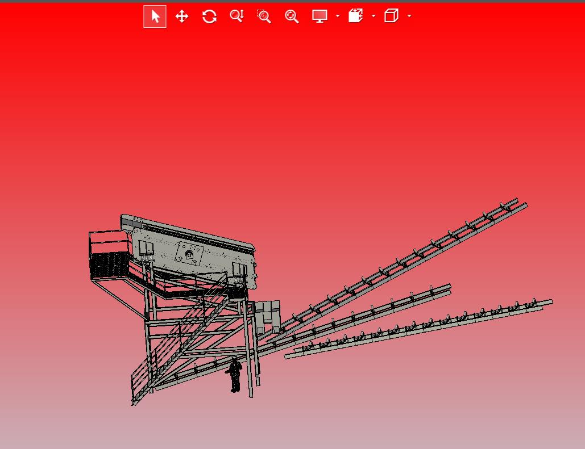This screenshot has width=585, height=449.
Task: Activate the rotate view tool
Action: click(209, 16)
